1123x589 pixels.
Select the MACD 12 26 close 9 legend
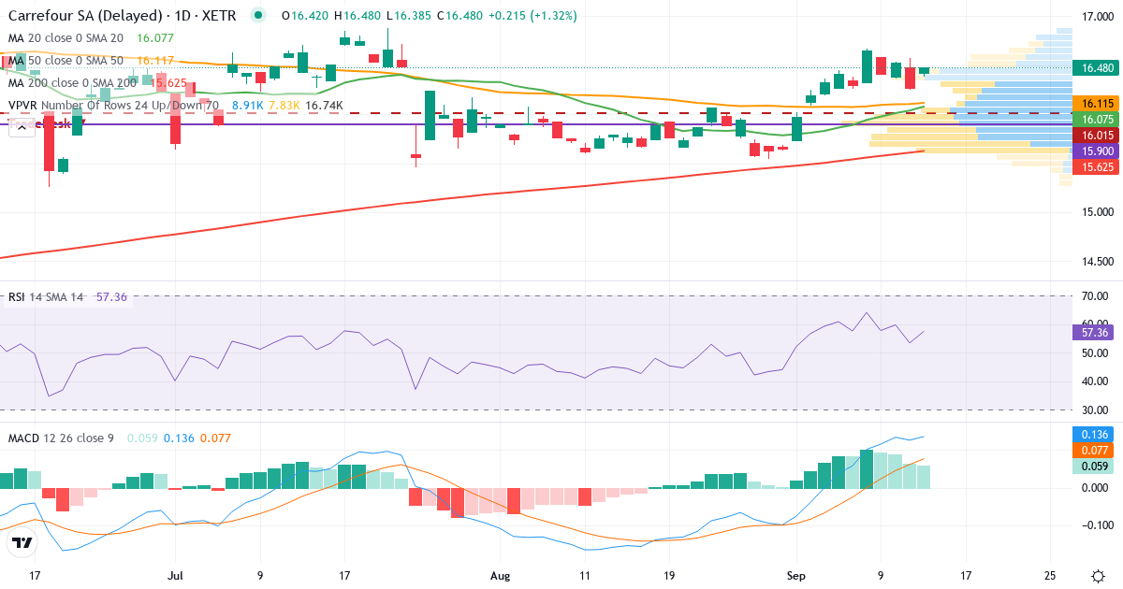[61, 438]
